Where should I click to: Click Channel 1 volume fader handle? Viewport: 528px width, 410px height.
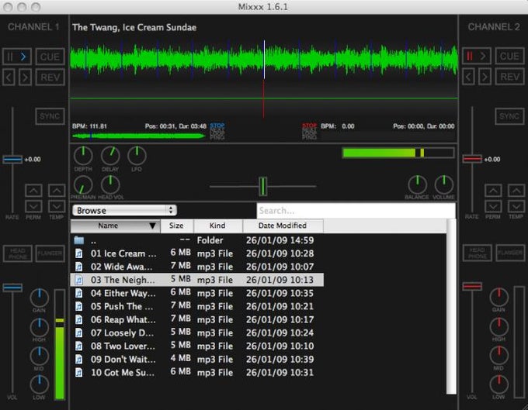(12, 288)
